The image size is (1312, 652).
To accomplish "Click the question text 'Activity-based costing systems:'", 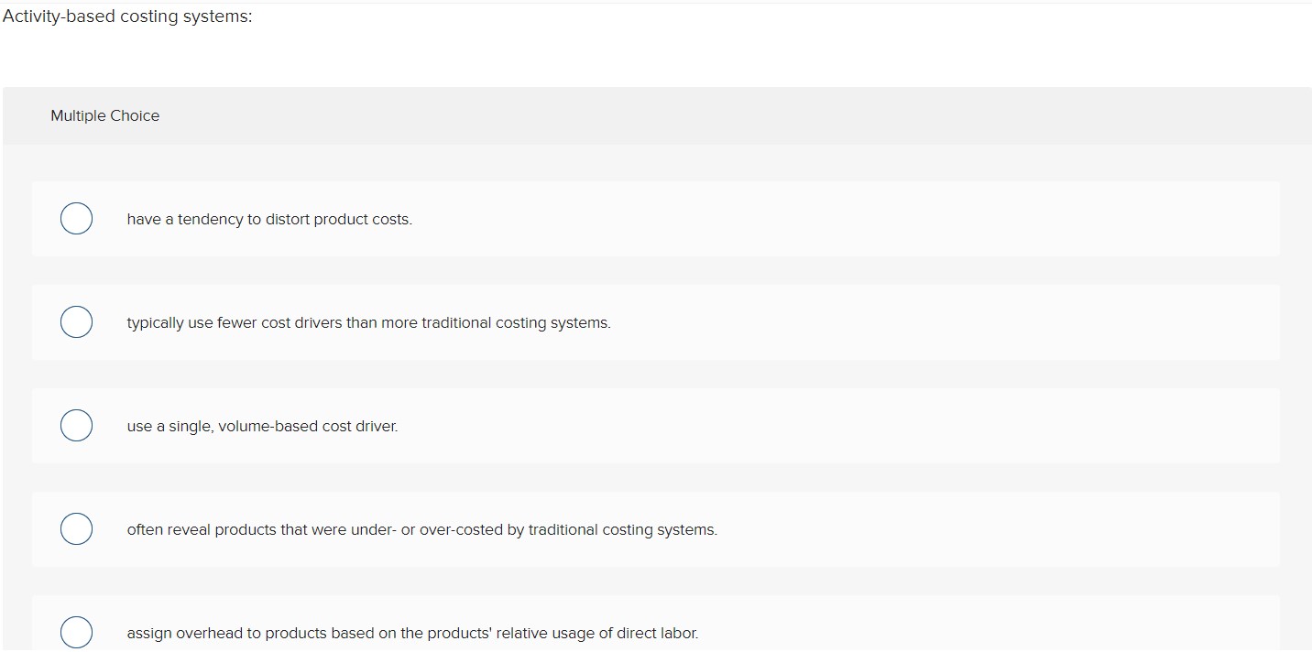I will tap(126, 16).
